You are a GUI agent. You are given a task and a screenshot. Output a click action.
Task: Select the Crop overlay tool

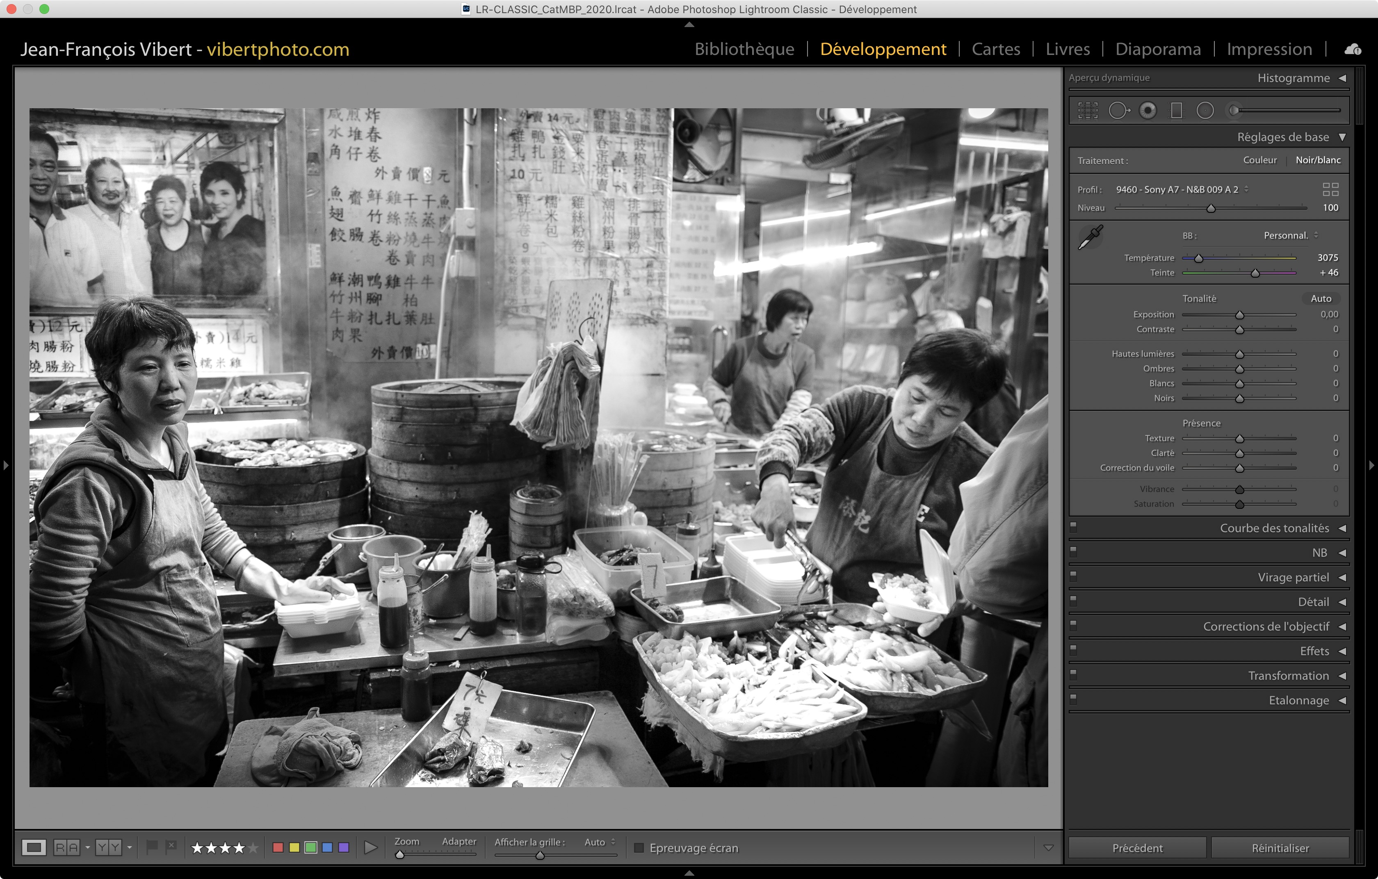(x=1087, y=110)
